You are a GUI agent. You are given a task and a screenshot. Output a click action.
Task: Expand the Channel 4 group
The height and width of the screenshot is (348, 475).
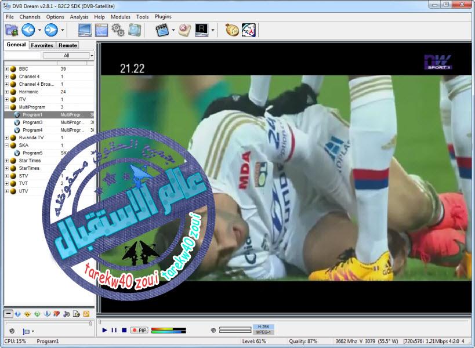(6, 77)
